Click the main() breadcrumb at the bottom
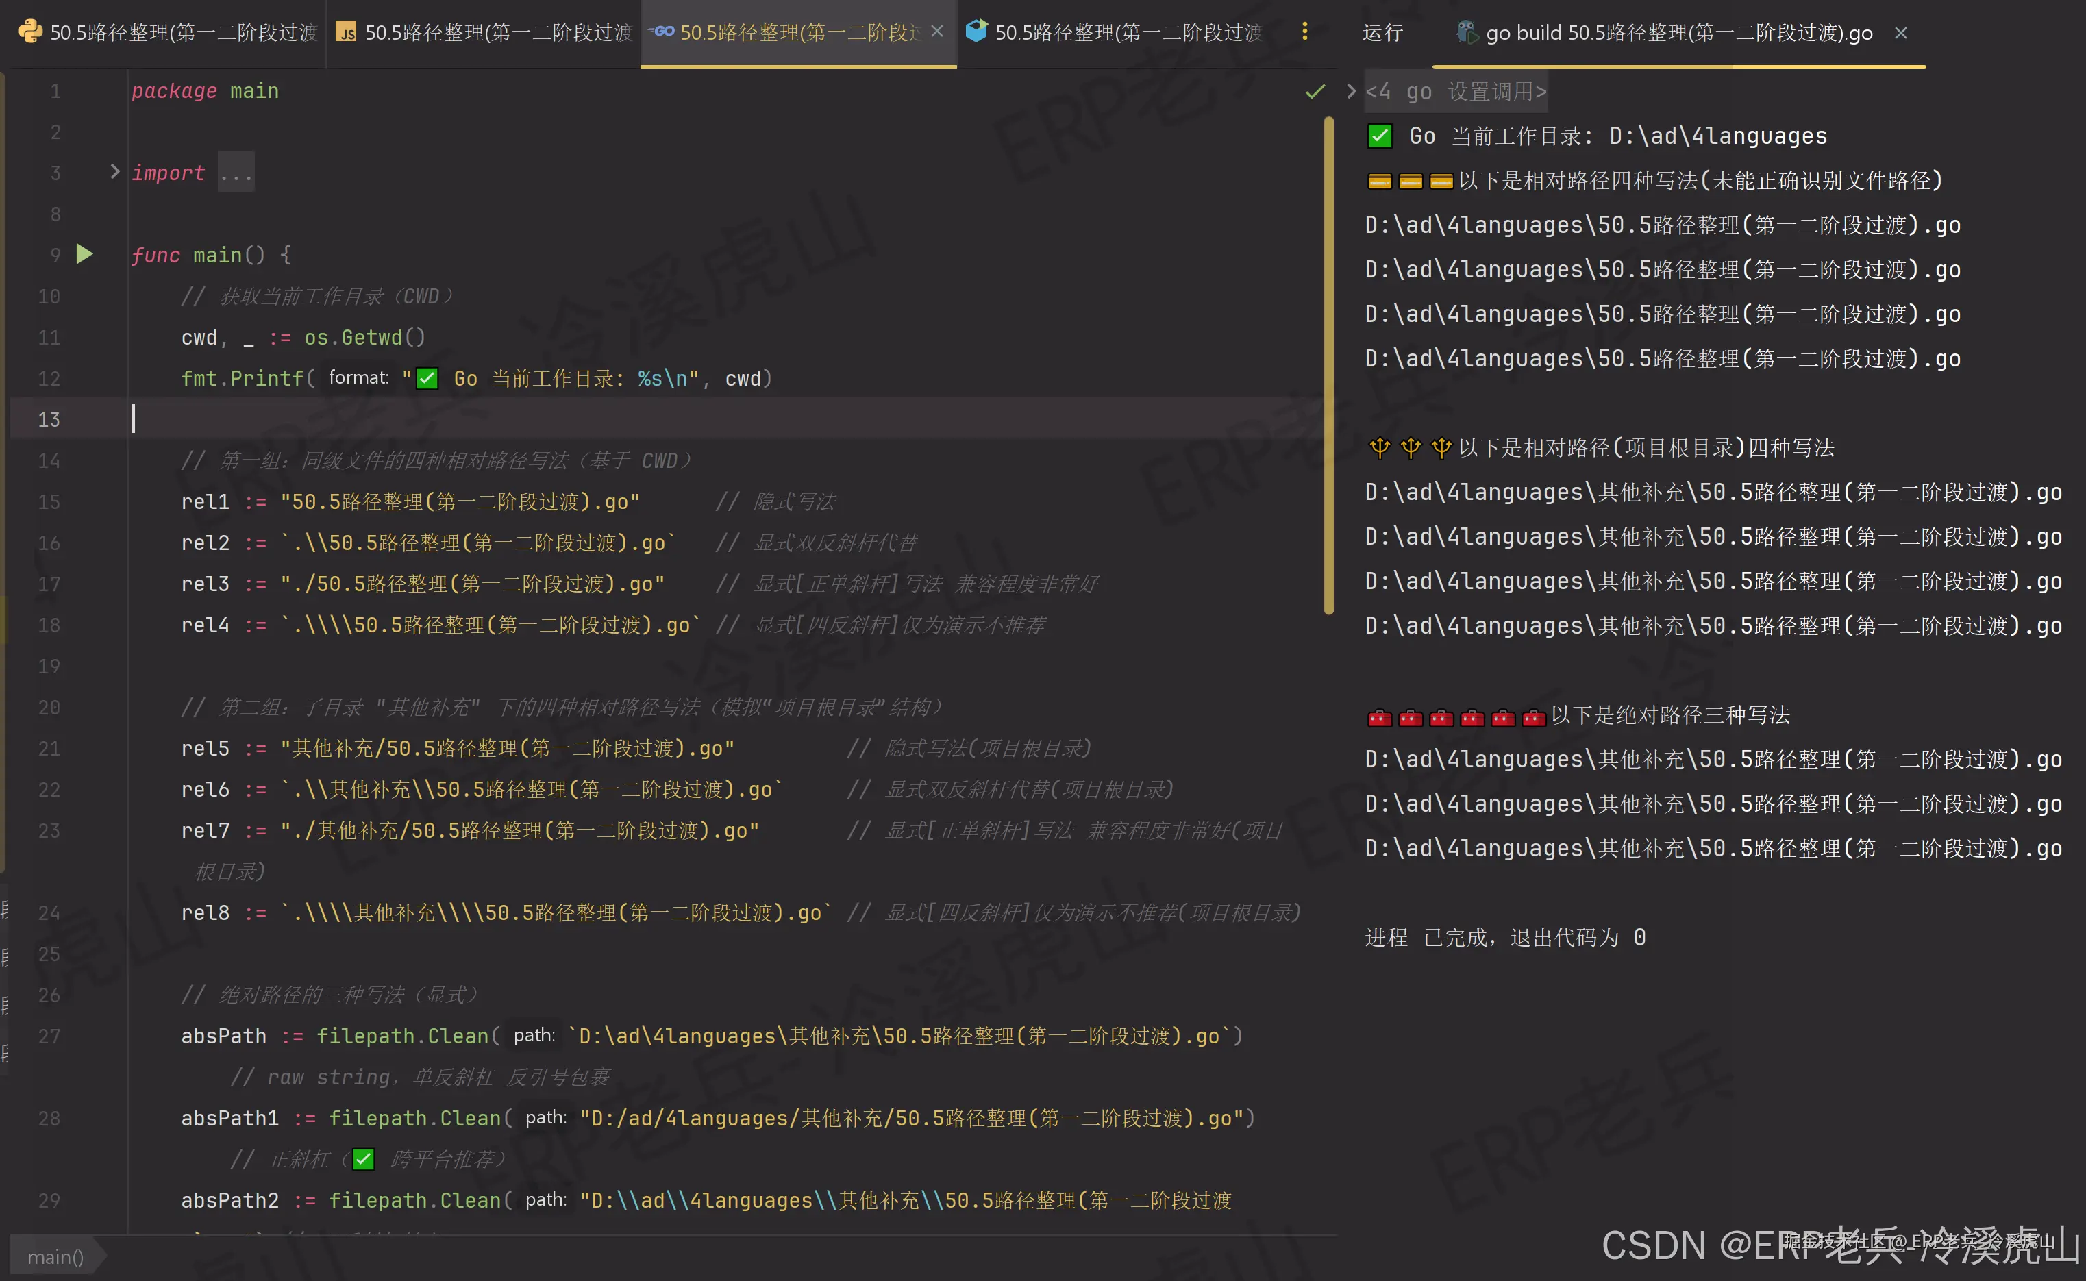The width and height of the screenshot is (2086, 1281). tap(55, 1256)
